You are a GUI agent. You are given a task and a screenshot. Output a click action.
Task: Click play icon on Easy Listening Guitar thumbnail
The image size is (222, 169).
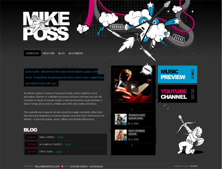(x=126, y=139)
